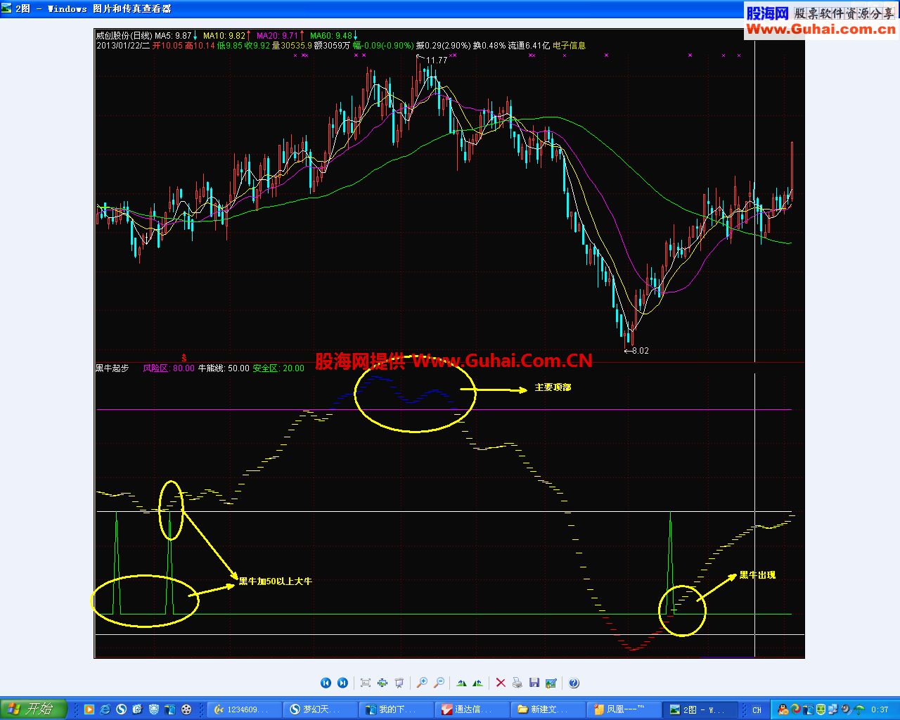
Task: Delete the image with red X
Action: pos(501,683)
